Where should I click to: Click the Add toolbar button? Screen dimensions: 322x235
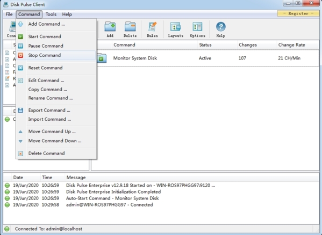click(x=110, y=30)
